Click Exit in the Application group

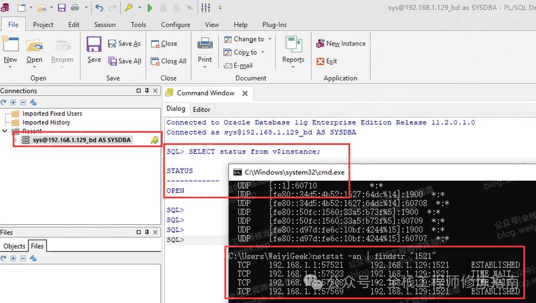(x=326, y=61)
